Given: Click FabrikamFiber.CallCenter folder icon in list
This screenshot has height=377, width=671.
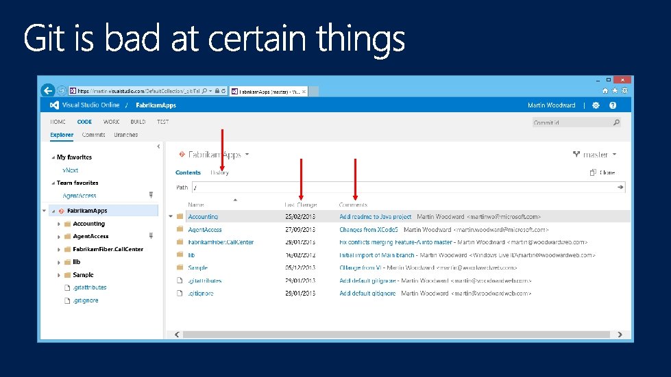Looking at the screenshot, I should tap(180, 242).
